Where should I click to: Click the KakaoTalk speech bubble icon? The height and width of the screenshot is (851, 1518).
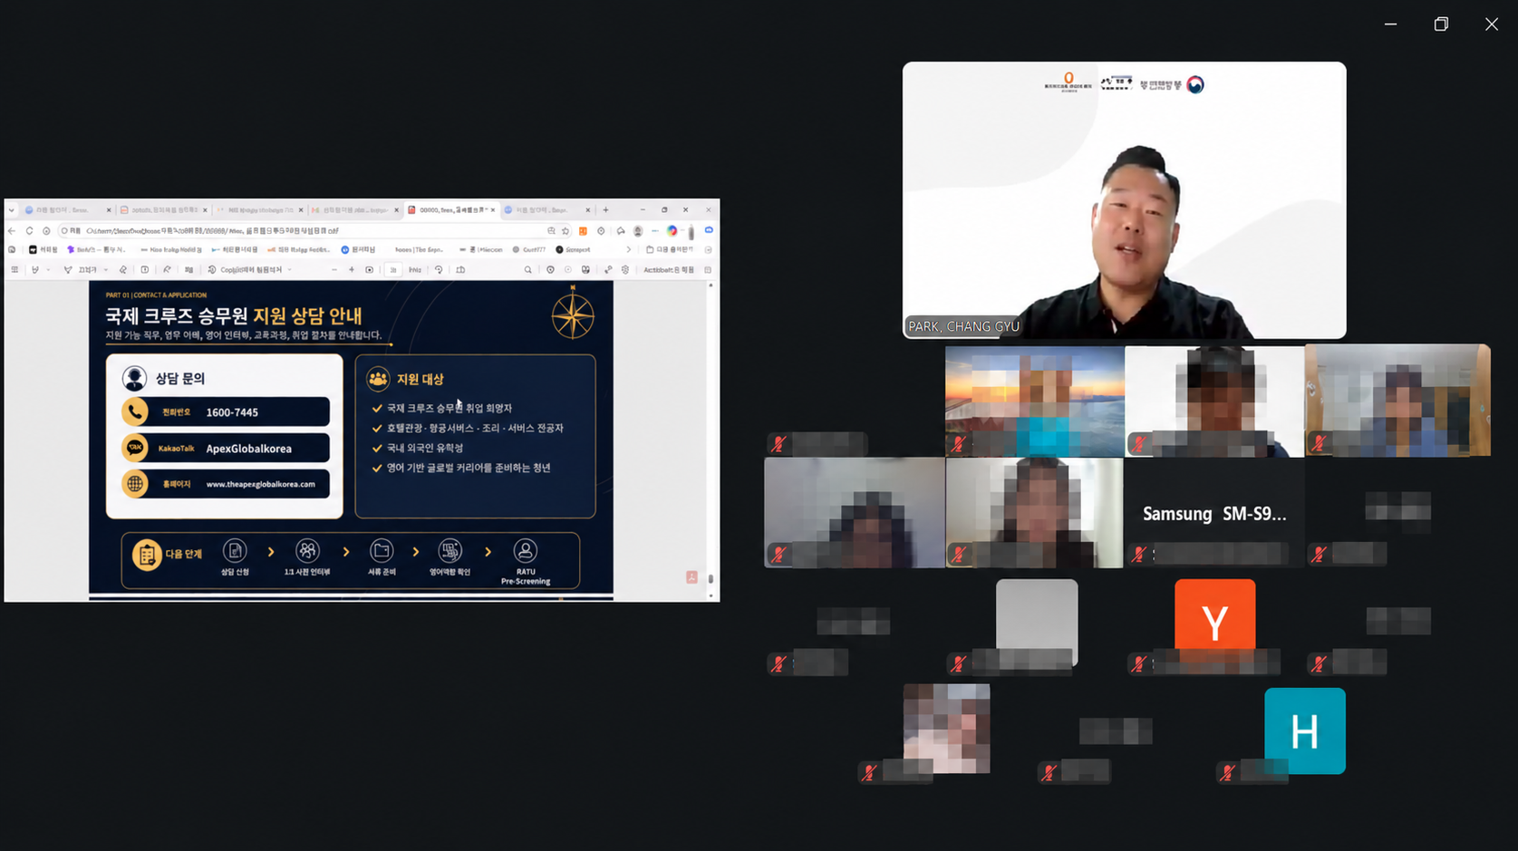135,448
